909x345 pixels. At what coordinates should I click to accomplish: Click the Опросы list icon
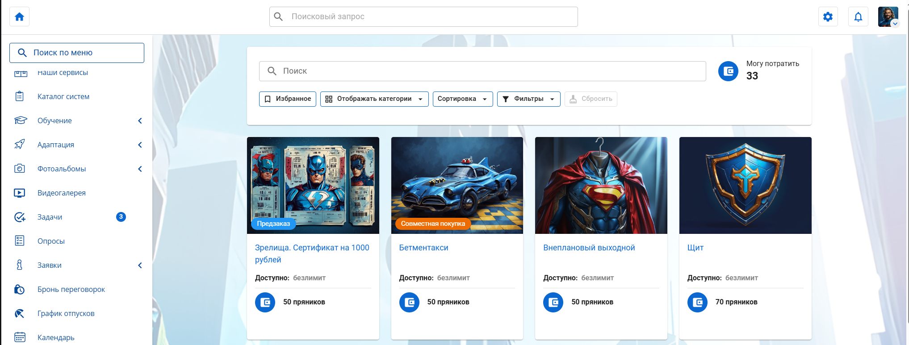(x=20, y=241)
